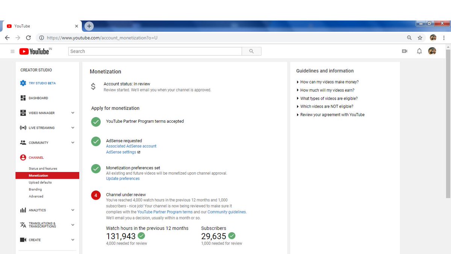Click the TRY STUDIO BETA link
The image size is (451, 254).
tap(42, 83)
